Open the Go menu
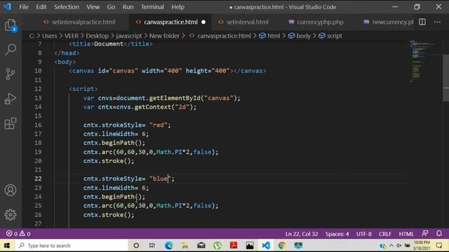 (111, 7)
